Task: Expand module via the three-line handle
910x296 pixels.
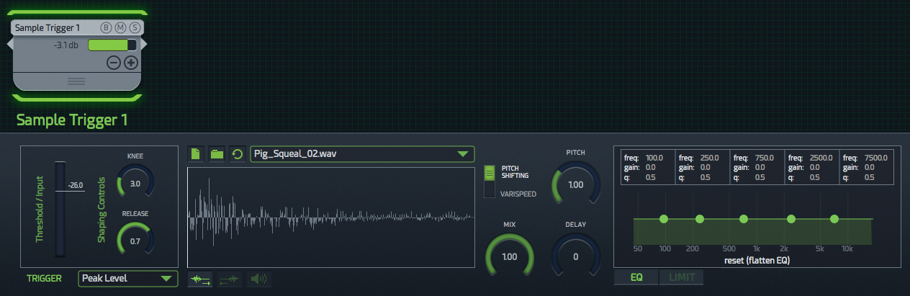Action: [76, 81]
